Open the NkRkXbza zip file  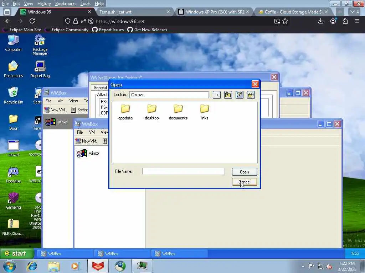[x=13, y=227]
